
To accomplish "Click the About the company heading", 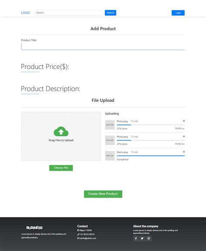I will click(146, 226).
